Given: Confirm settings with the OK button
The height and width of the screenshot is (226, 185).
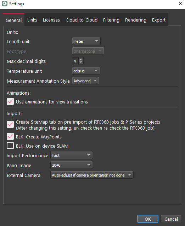Looking at the screenshot, I should pyautogui.click(x=148, y=219).
